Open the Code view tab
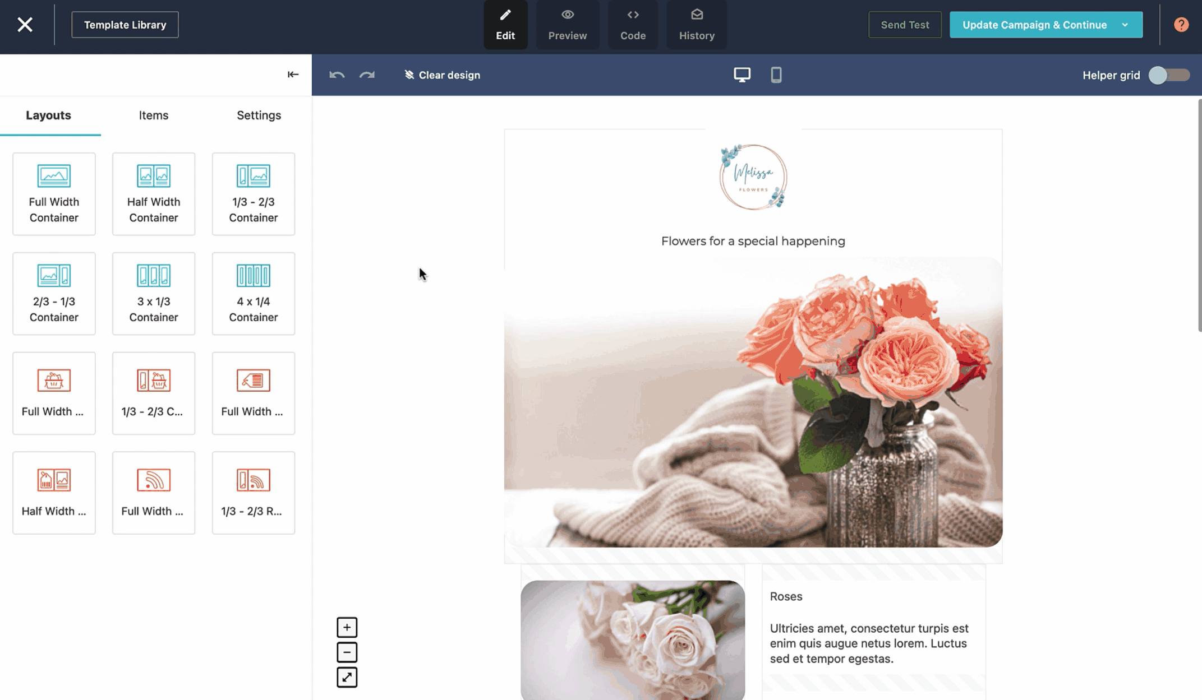The image size is (1202, 700). 633,25
